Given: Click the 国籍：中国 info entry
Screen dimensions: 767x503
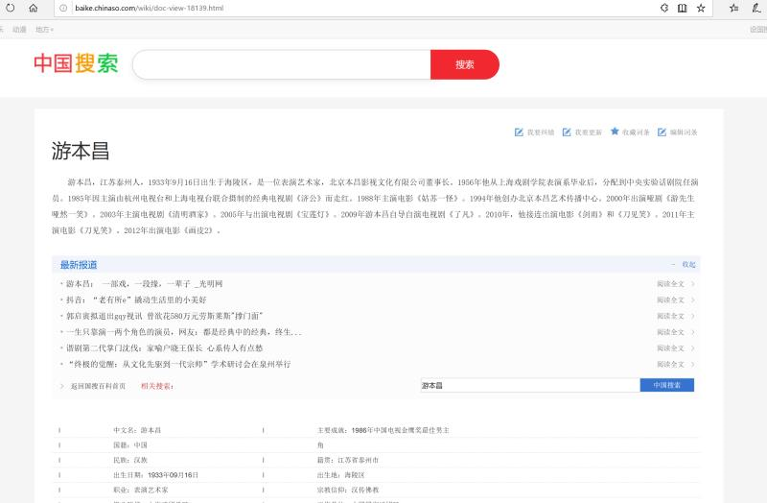Looking at the screenshot, I should click(x=130, y=445).
